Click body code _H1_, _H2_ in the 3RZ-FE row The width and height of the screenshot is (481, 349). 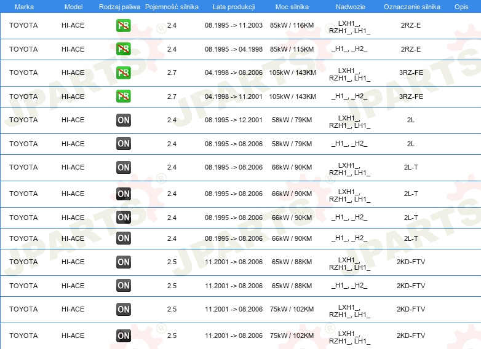[349, 96]
